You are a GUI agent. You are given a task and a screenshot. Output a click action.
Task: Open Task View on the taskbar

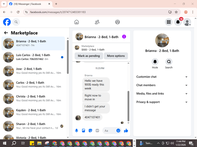click(x=23, y=143)
